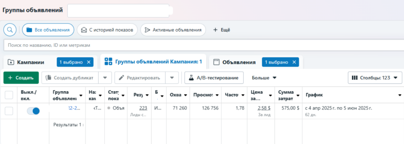The image size is (404, 144).
Task: Click the green 'Создать' button
Action: click(21, 78)
